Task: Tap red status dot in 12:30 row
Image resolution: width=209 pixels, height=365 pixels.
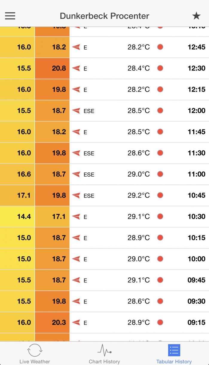Action: coord(160,68)
